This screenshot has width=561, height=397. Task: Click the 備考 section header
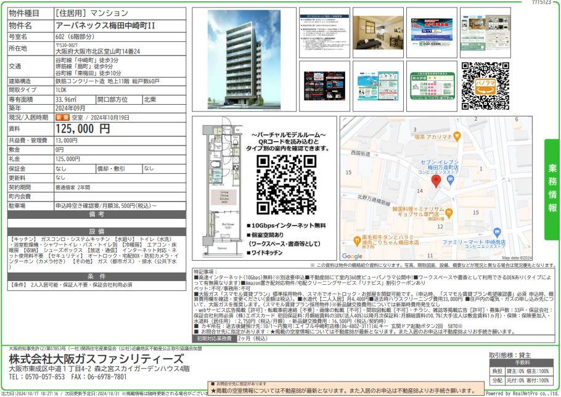click(97, 215)
